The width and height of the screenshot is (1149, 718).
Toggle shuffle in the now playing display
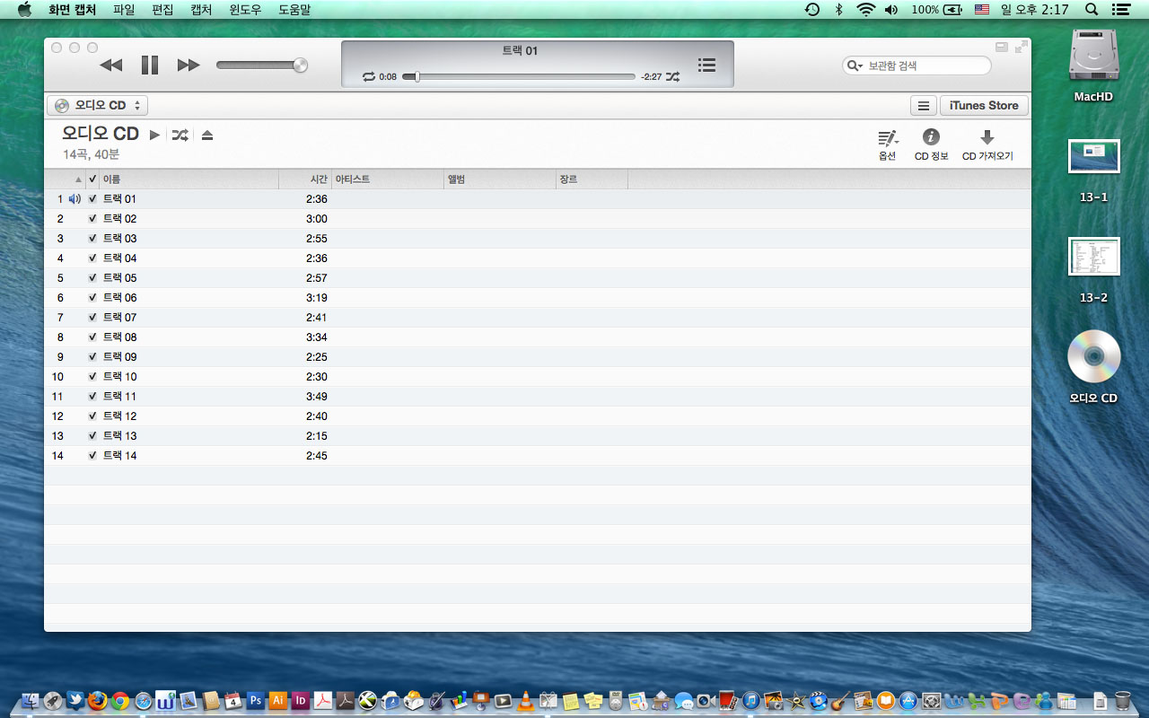[672, 77]
